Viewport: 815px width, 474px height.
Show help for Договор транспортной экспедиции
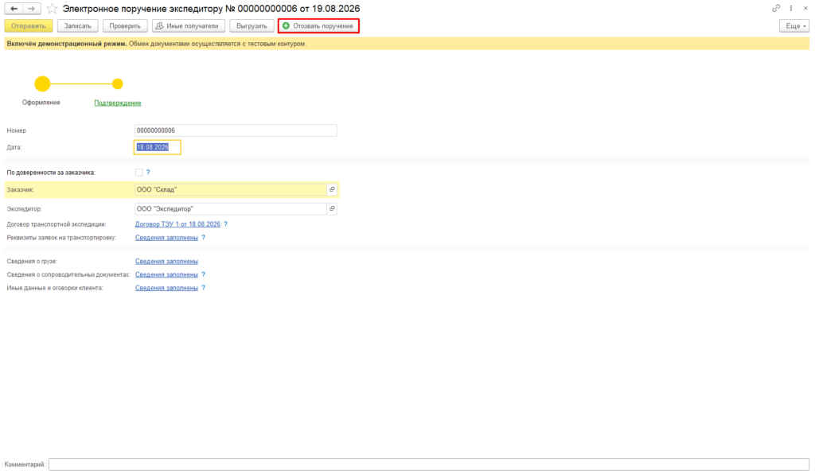pos(225,224)
